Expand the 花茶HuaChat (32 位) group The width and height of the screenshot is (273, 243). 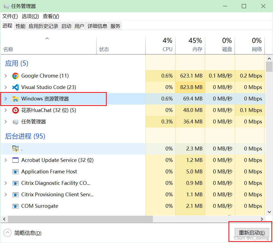pos(6,110)
